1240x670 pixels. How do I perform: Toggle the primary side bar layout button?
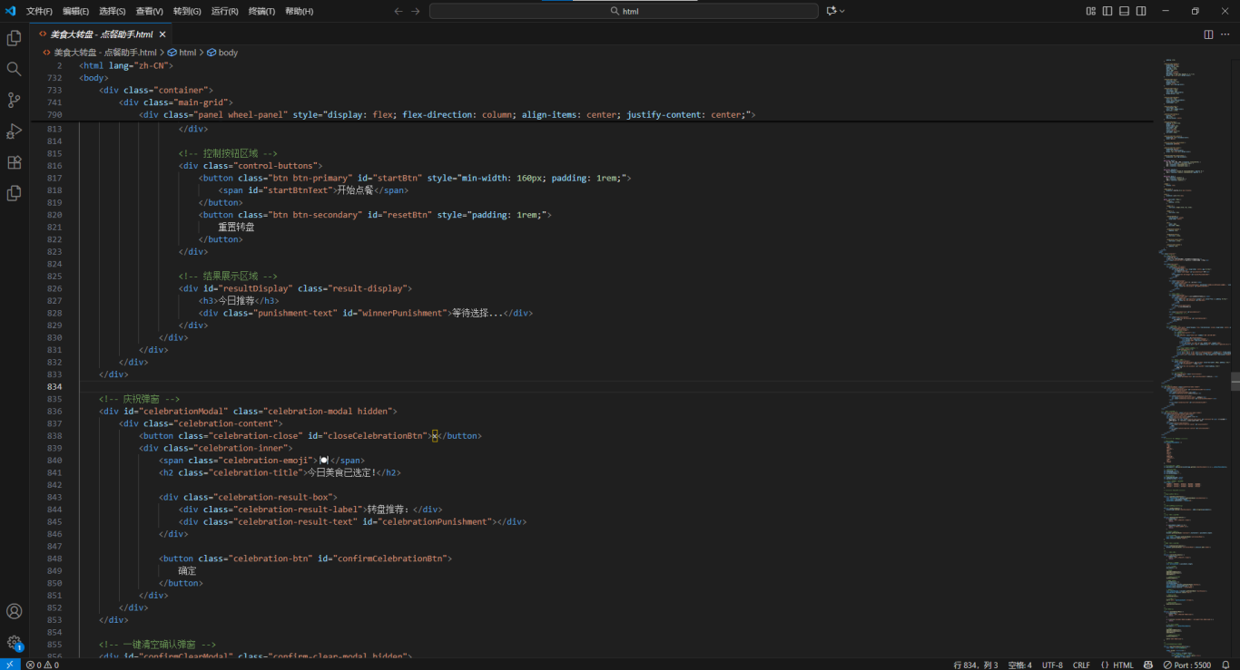1107,11
